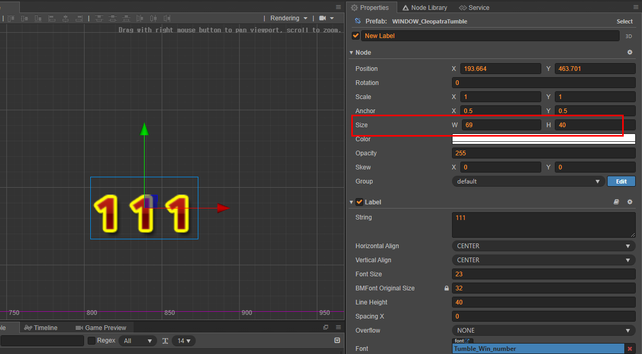
Task: Open the scene camera options dropdown
Action: (x=326, y=18)
